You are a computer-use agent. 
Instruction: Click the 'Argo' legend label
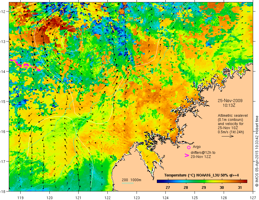pos(197,147)
